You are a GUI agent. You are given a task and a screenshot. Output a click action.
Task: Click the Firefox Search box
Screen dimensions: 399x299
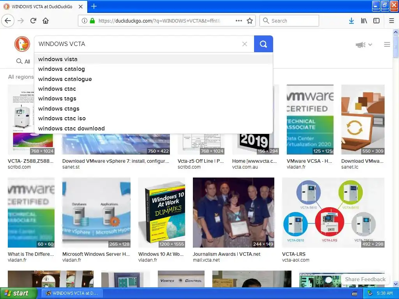(x=289, y=21)
